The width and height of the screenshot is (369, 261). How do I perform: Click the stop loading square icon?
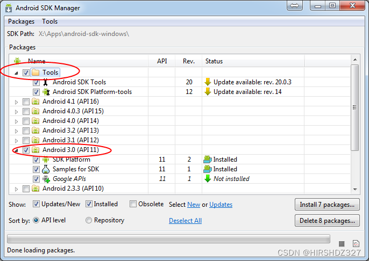[x=342, y=244]
